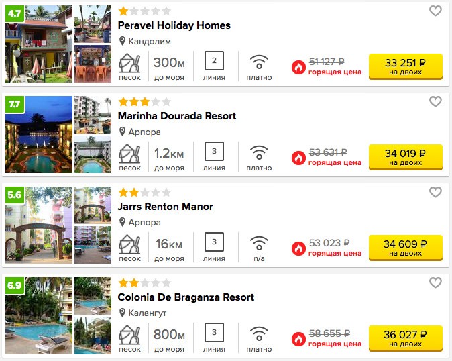Image resolution: width=452 pixels, height=361 pixels.
Task: Click the sand beach bucket icon for Marinha Dourada
Action: point(129,154)
